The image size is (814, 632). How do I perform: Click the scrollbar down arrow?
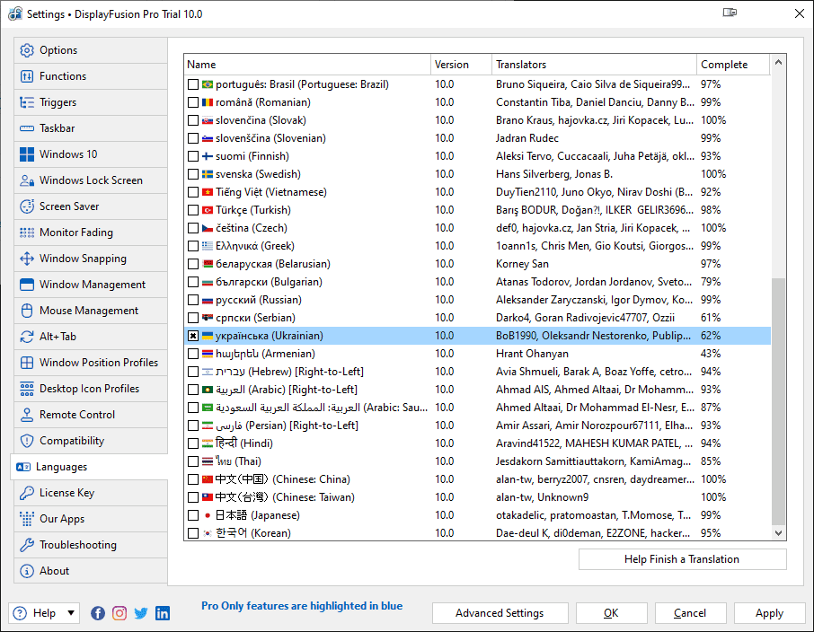tap(778, 533)
